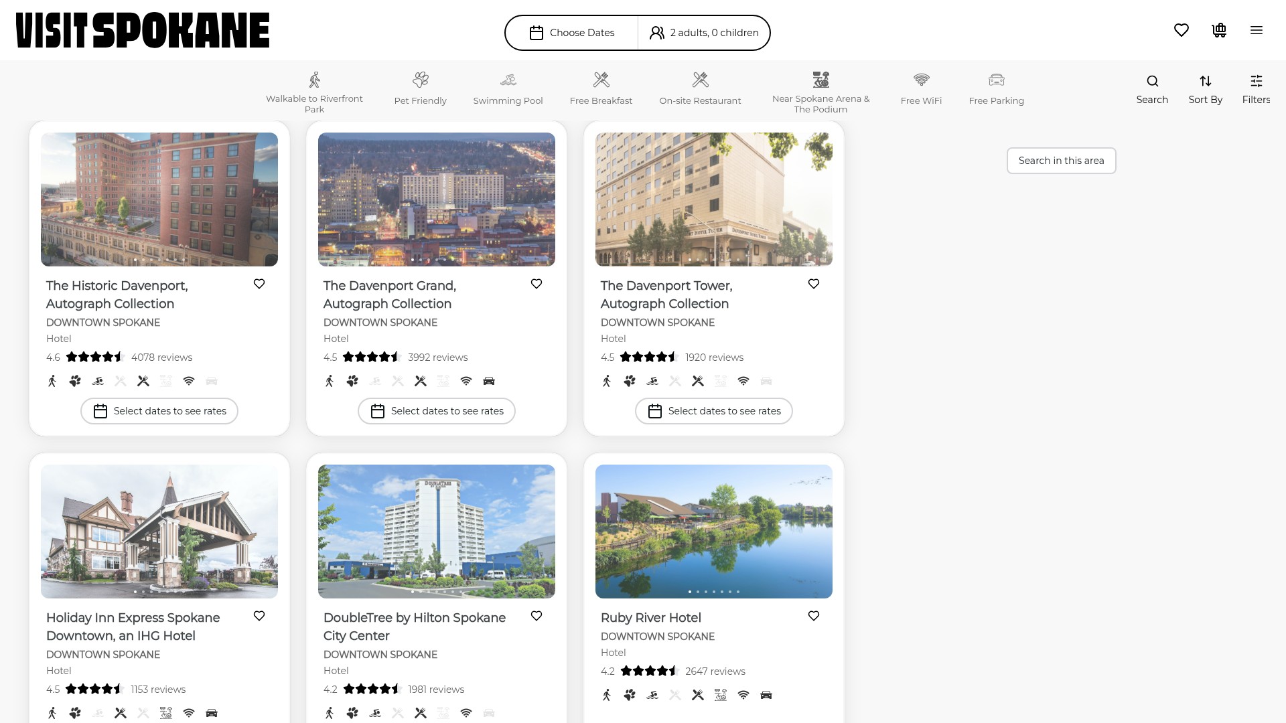Click the Search magnifier icon
Viewport: 1286px width, 723px height.
click(x=1152, y=82)
